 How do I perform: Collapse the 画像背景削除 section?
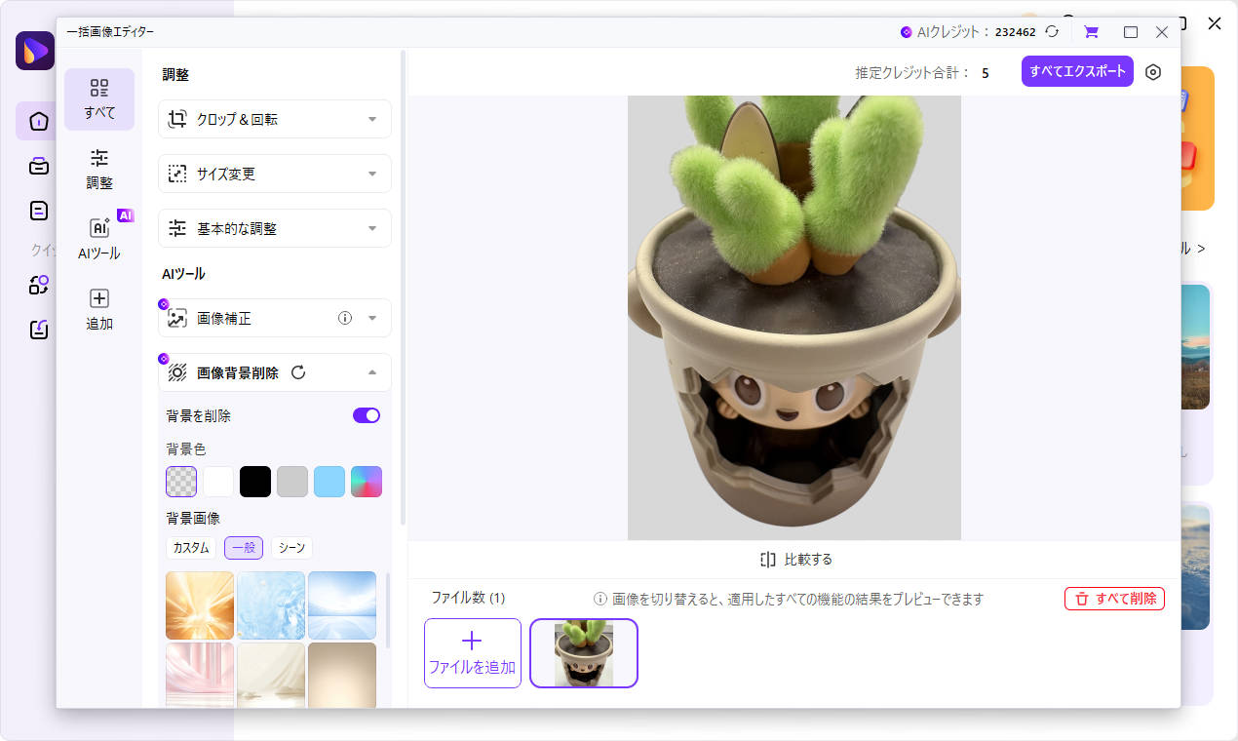click(372, 372)
